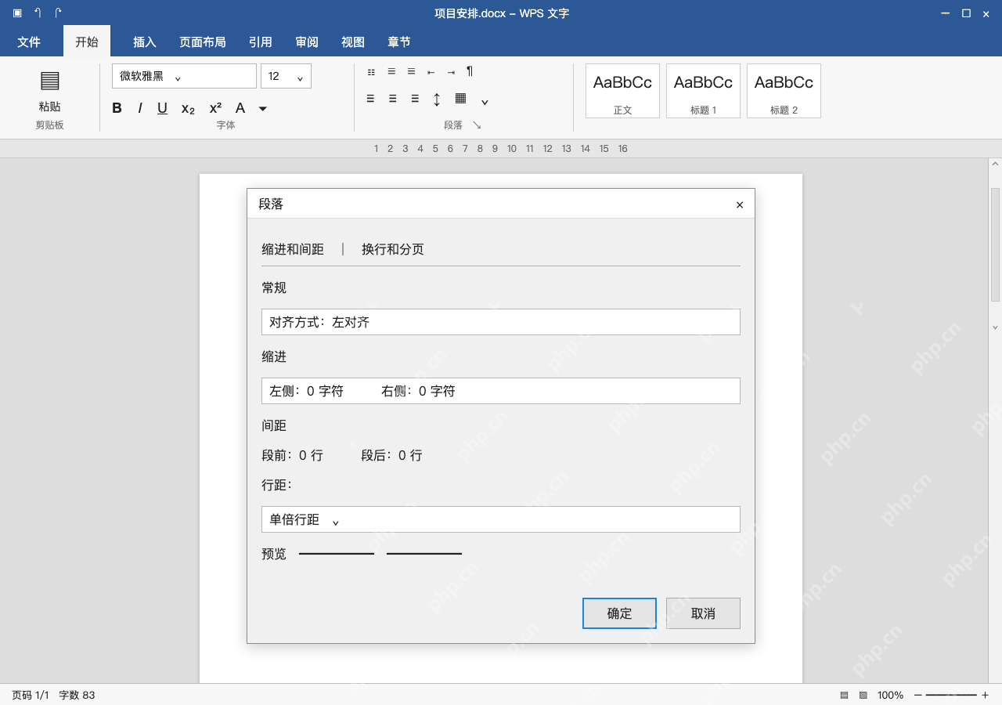Adjust the zoom slider in status bar
The image size is (1002, 705).
(951, 695)
